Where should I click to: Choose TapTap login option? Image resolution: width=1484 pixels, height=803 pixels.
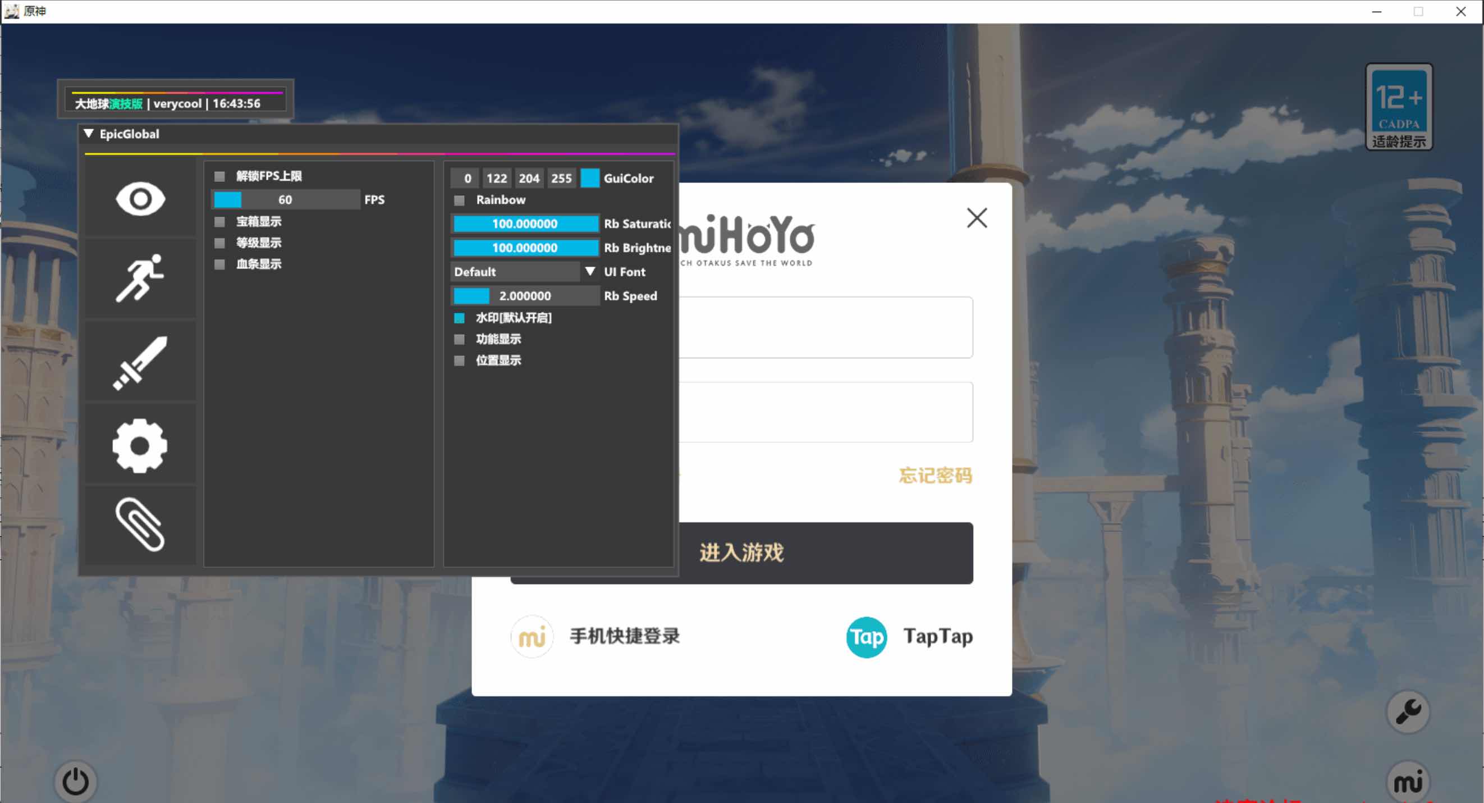pos(938,636)
